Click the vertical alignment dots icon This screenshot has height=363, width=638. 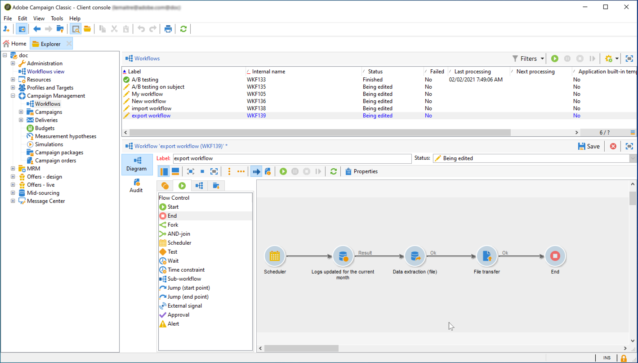click(229, 171)
